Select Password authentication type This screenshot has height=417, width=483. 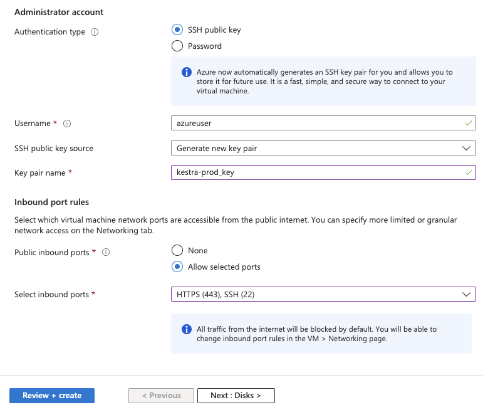[x=177, y=46]
